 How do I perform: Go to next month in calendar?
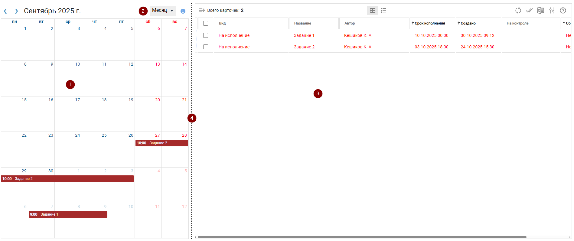[16, 11]
